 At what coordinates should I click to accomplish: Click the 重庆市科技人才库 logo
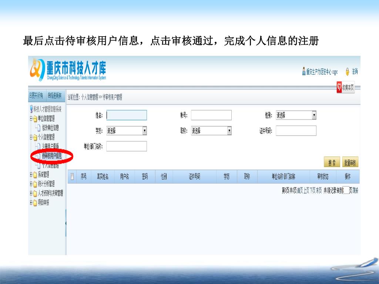tap(68, 70)
